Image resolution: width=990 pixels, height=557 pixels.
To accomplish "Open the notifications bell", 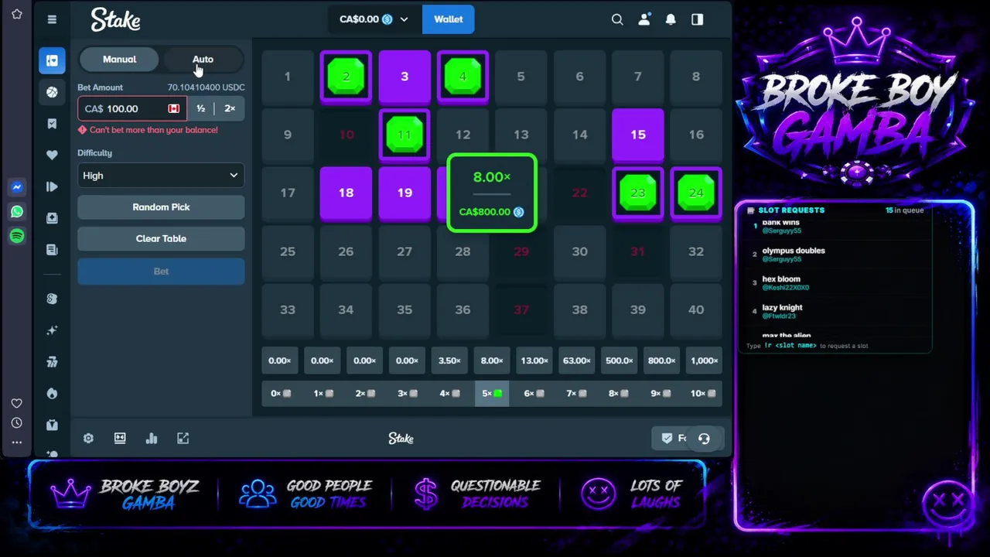I will point(671,19).
